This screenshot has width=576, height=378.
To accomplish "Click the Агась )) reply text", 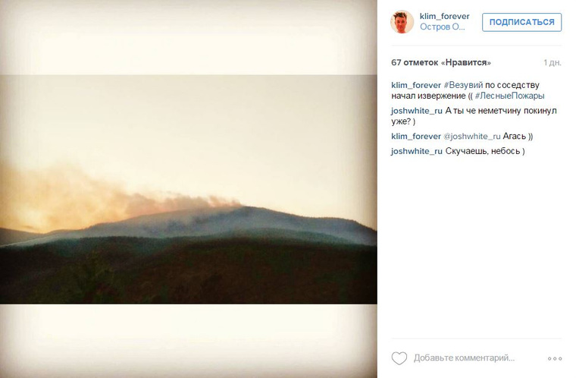I will [518, 136].
